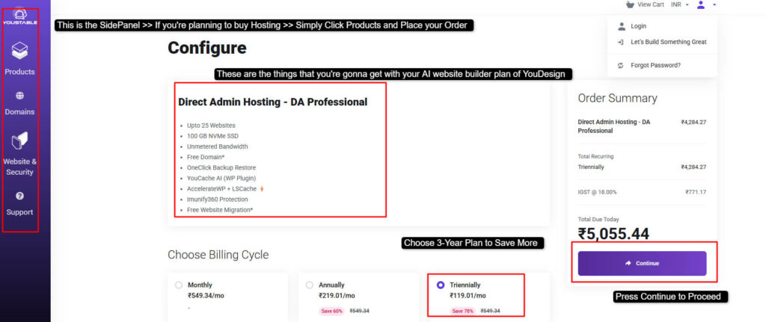Click the ₹549.34/mo monthly price
Screen dimensions: 766x322
[206, 295]
